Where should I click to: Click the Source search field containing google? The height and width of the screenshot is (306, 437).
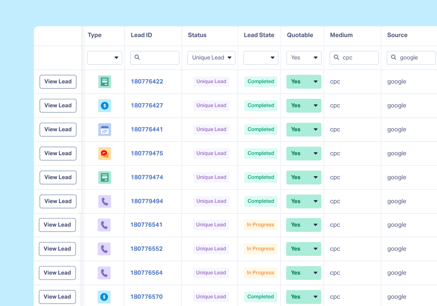pyautogui.click(x=411, y=58)
